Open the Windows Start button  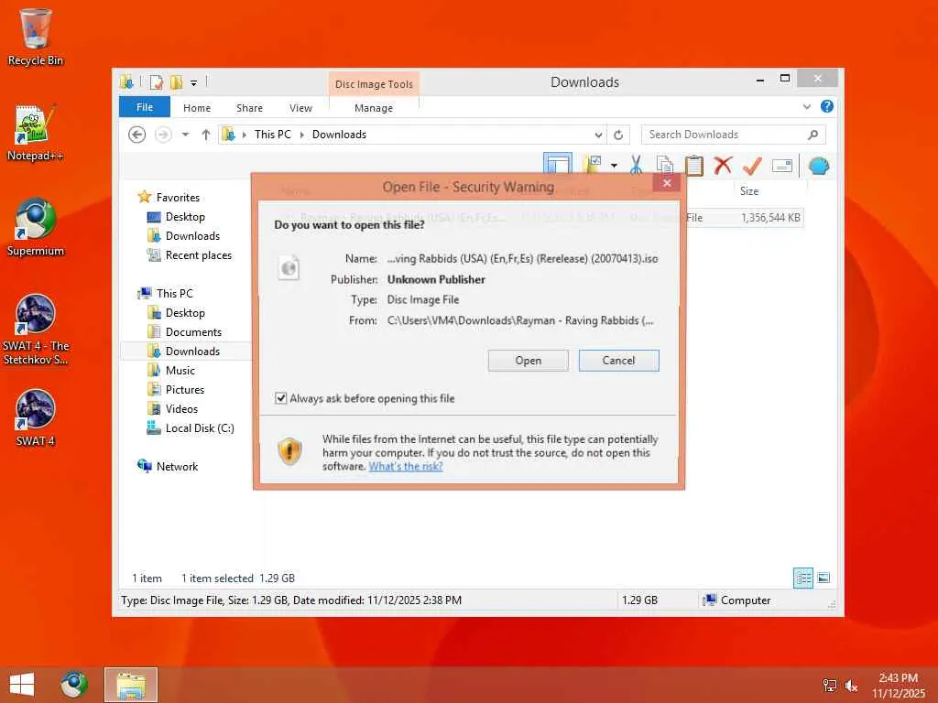coord(22,685)
